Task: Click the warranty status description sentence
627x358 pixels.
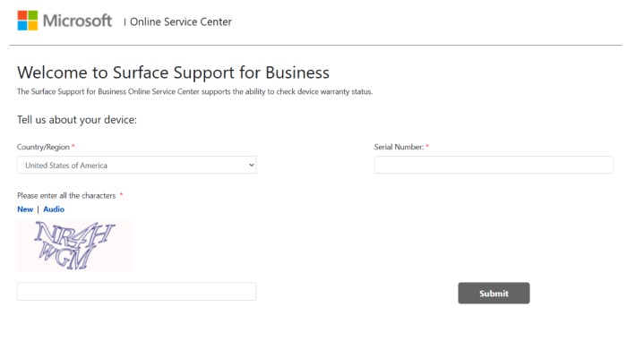Action: [x=194, y=91]
